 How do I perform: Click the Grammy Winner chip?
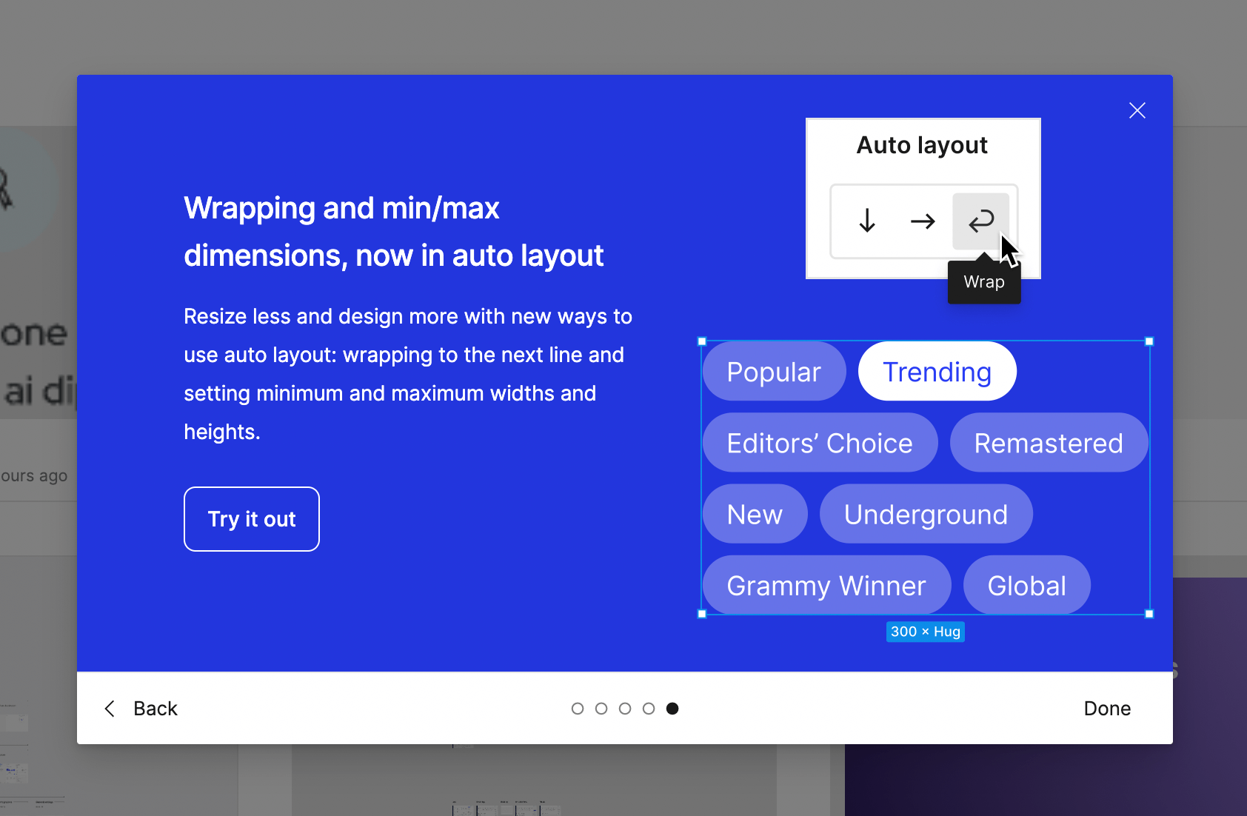pos(826,586)
